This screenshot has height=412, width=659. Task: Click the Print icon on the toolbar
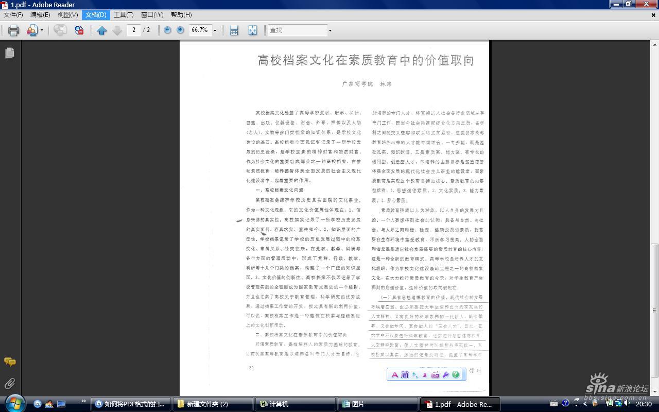(x=13, y=30)
